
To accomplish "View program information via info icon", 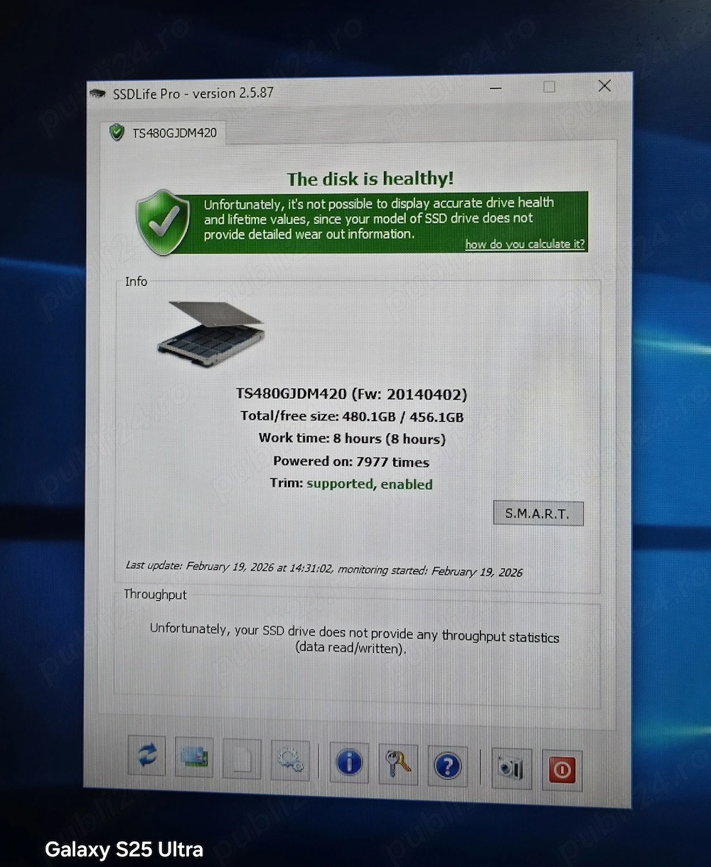I will point(348,763).
